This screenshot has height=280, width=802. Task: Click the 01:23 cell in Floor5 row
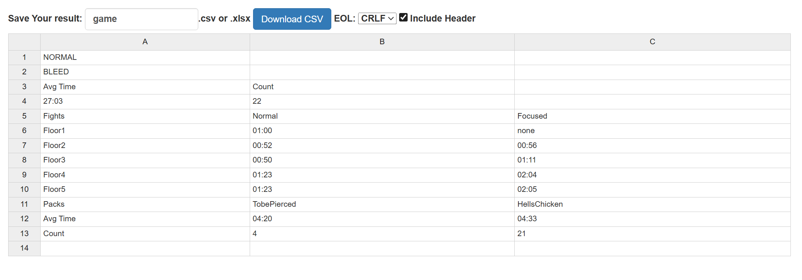382,190
